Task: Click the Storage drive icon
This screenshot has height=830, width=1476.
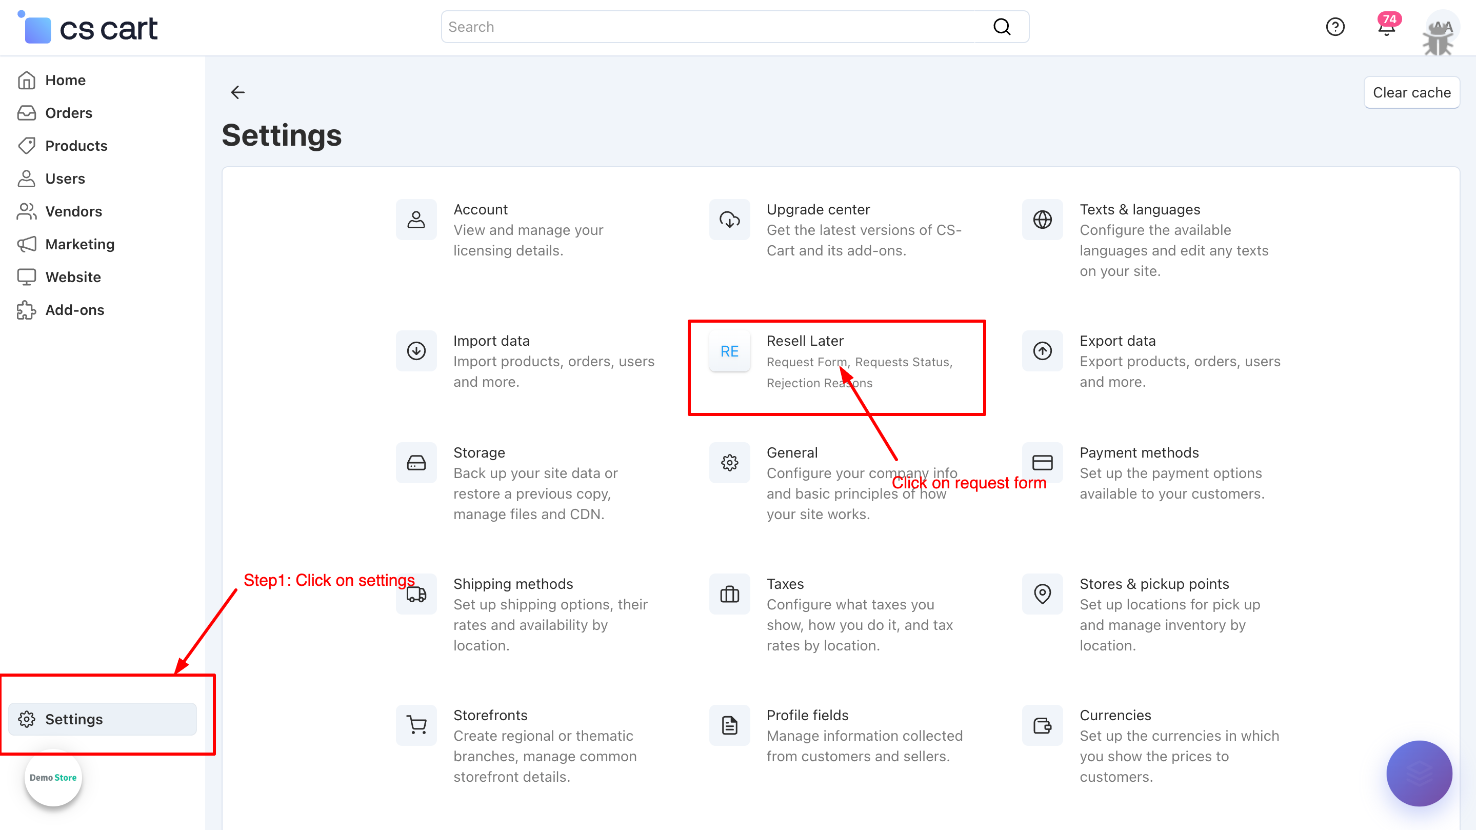Action: click(416, 463)
